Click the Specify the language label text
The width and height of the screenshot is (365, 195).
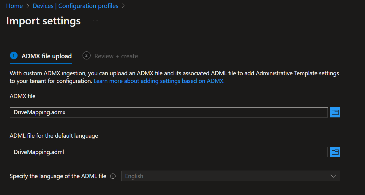[x=58, y=176]
